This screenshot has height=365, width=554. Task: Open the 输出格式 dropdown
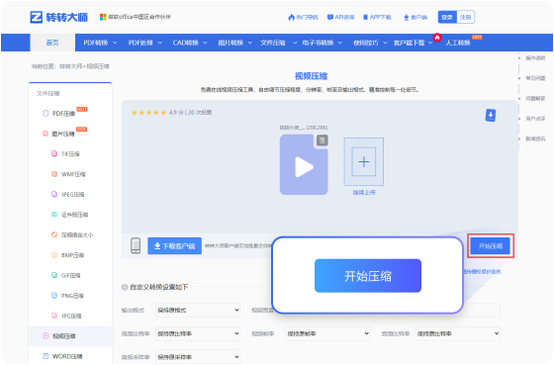click(198, 310)
